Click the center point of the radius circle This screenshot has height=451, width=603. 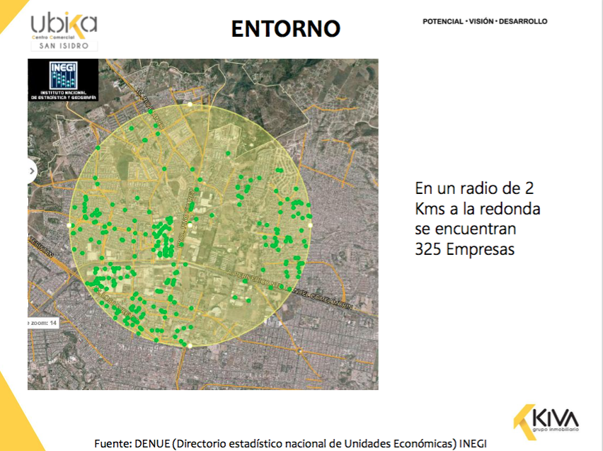pos(190,225)
